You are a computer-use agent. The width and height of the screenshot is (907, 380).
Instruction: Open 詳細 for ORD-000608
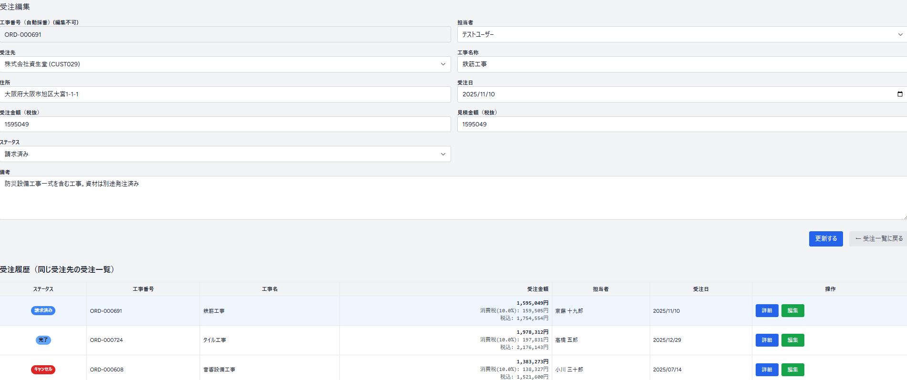pos(767,370)
